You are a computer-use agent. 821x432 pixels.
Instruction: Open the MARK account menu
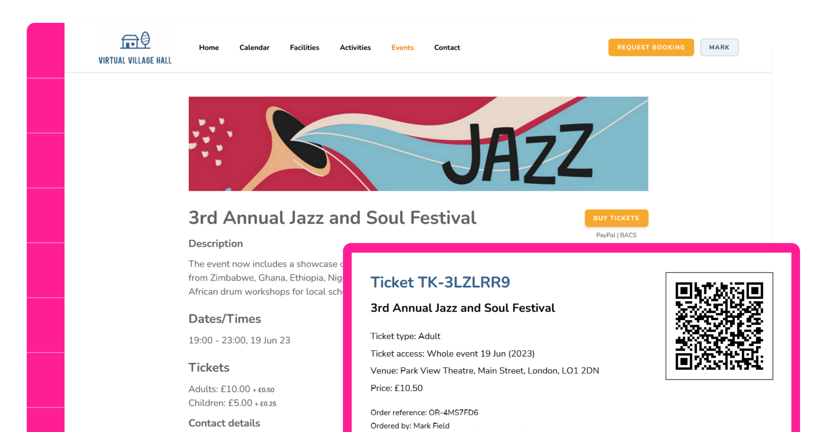pyautogui.click(x=719, y=47)
